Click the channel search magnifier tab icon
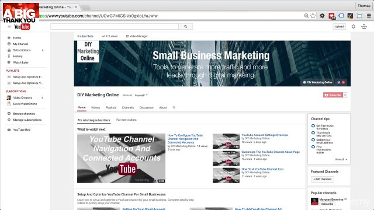This screenshot has height=210, width=374. (x=174, y=107)
